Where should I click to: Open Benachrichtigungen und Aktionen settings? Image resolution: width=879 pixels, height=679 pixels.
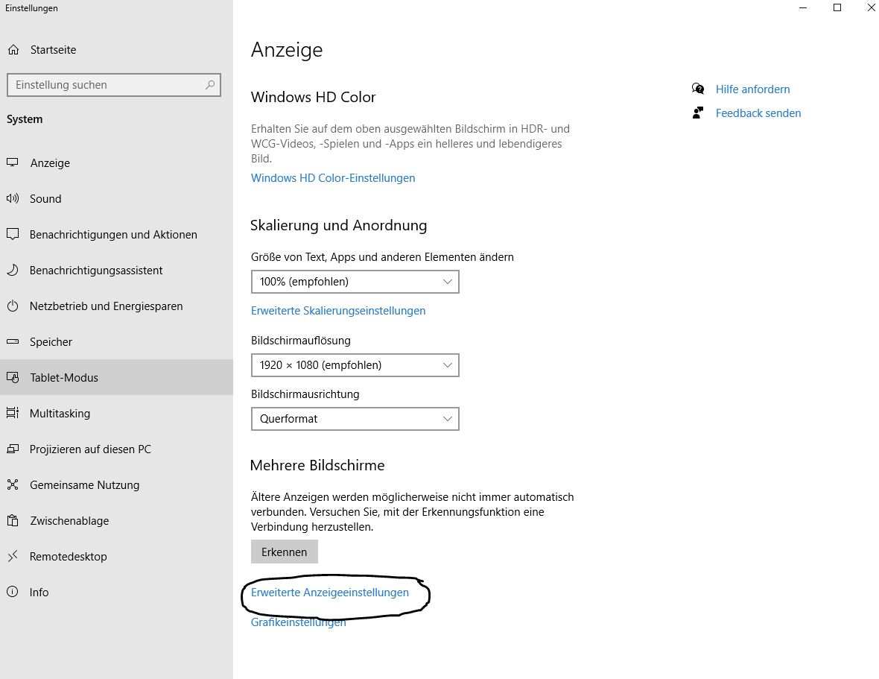click(117, 234)
